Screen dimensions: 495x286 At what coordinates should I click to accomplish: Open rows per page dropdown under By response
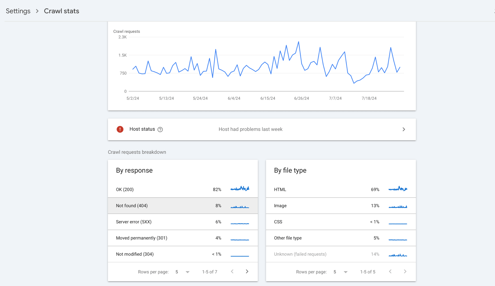(187, 272)
